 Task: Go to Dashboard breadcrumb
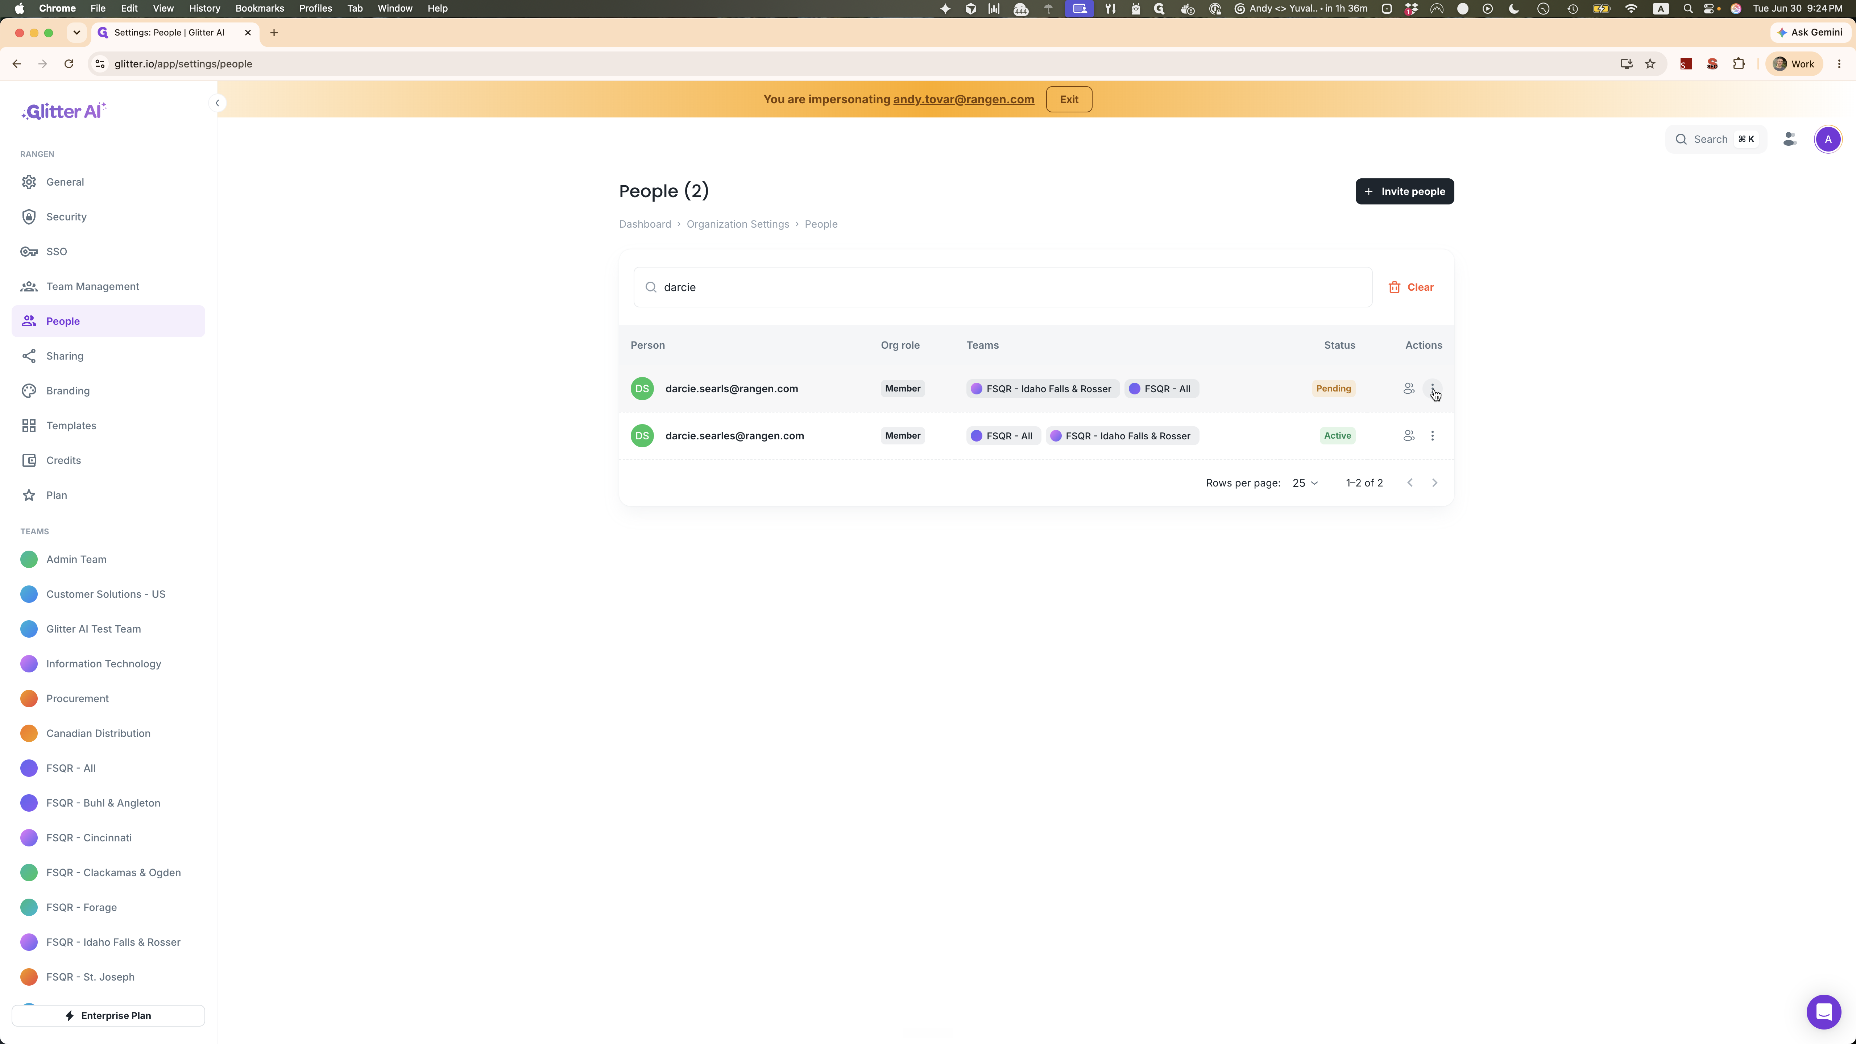click(x=645, y=224)
